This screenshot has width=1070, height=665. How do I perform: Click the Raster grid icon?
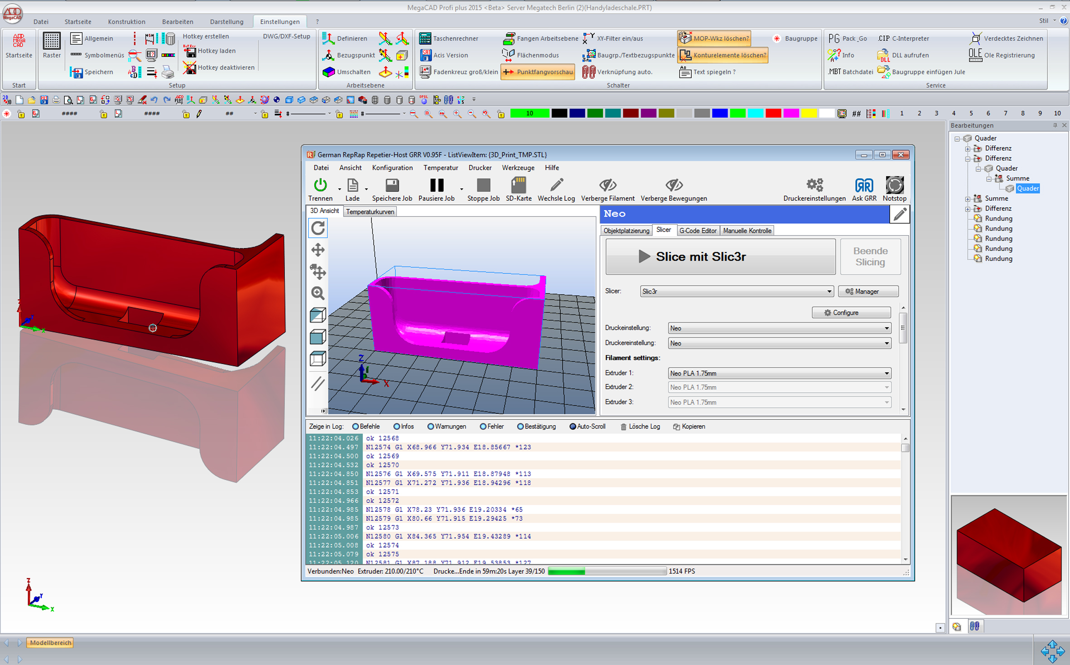52,41
